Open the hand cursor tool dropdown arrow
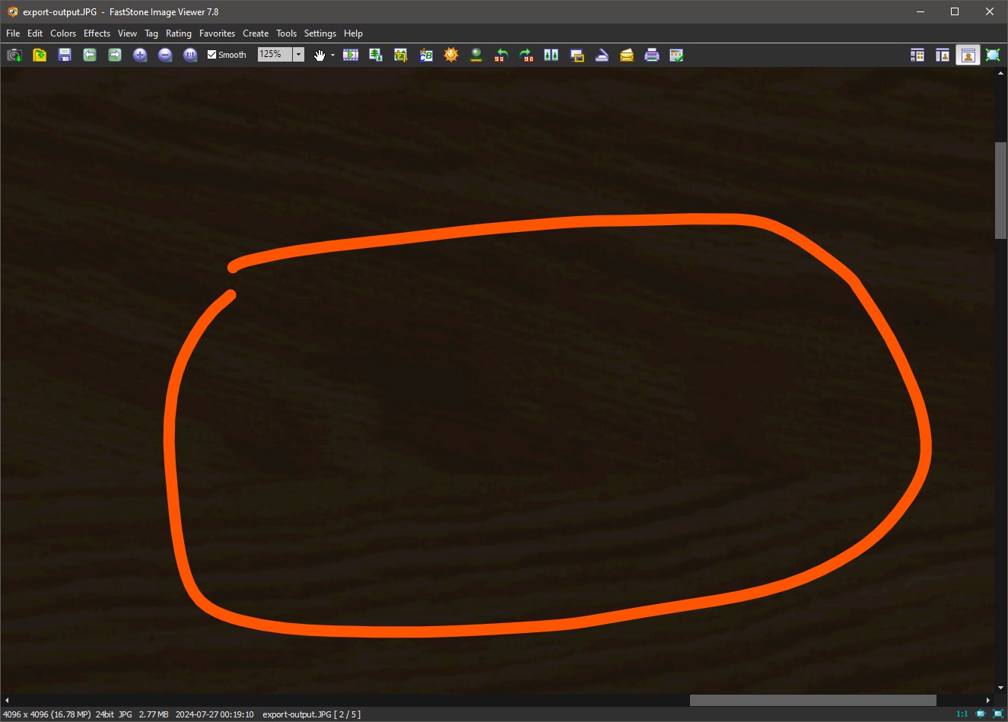 tap(332, 55)
